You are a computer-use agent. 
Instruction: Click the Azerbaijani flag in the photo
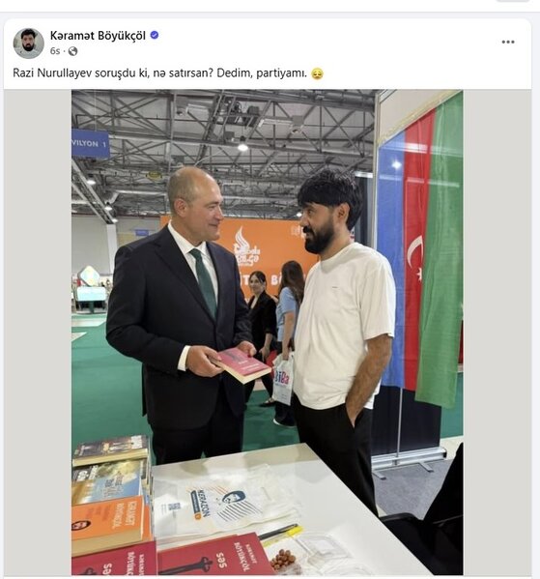coord(421,251)
